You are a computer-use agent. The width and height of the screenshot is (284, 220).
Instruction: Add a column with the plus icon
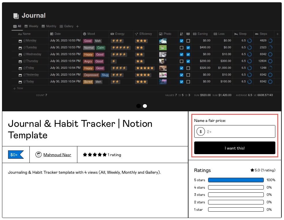click(277, 34)
